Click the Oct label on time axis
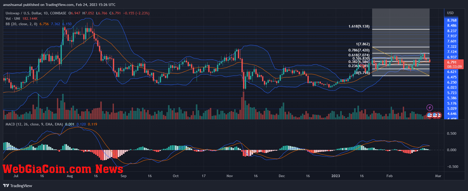 pyautogui.click(x=175, y=176)
